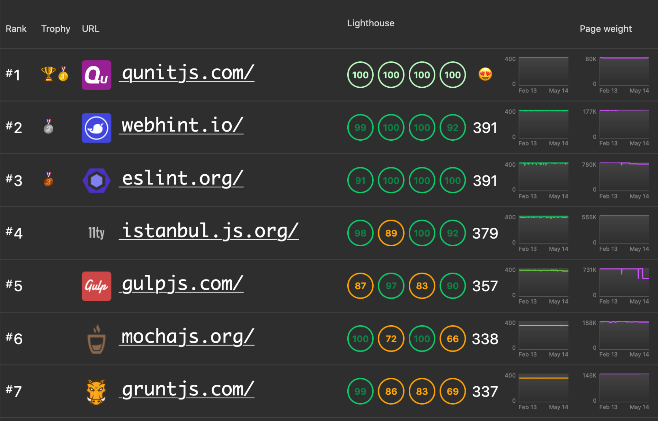658x421 pixels.
Task: Click the orange 87 score circle for gulpjs.com
Action: click(360, 286)
